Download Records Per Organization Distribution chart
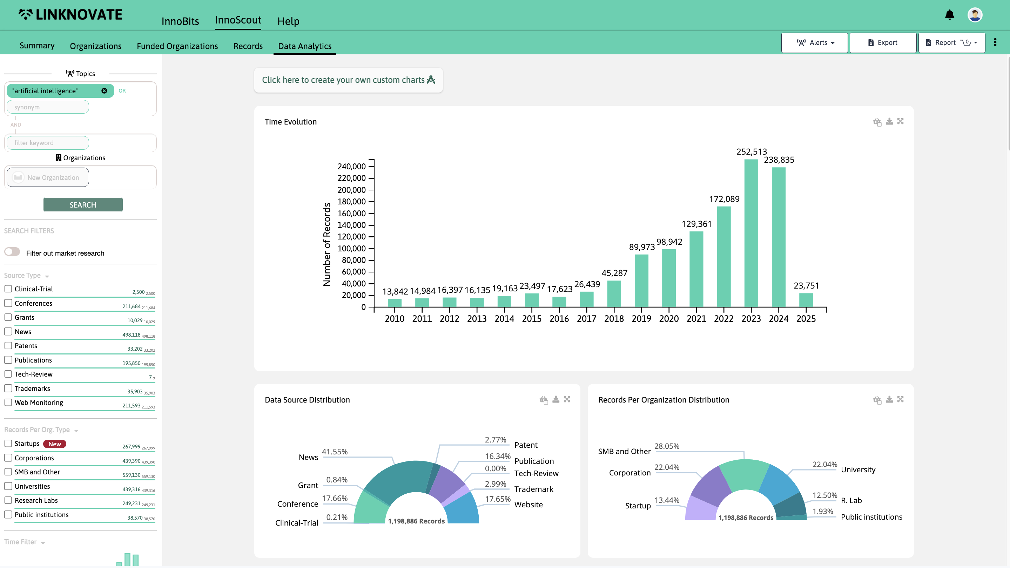Image resolution: width=1010 pixels, height=568 pixels. point(889,399)
